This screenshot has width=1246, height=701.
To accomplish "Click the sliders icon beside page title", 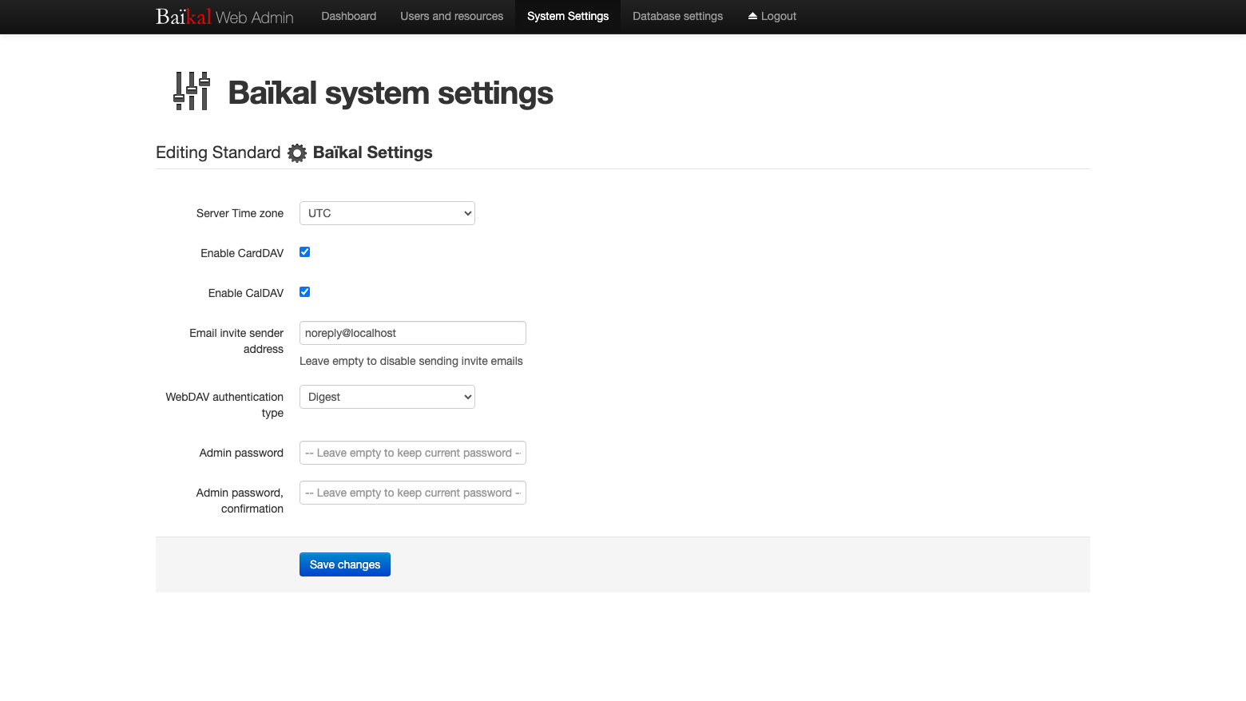I will pos(192,91).
